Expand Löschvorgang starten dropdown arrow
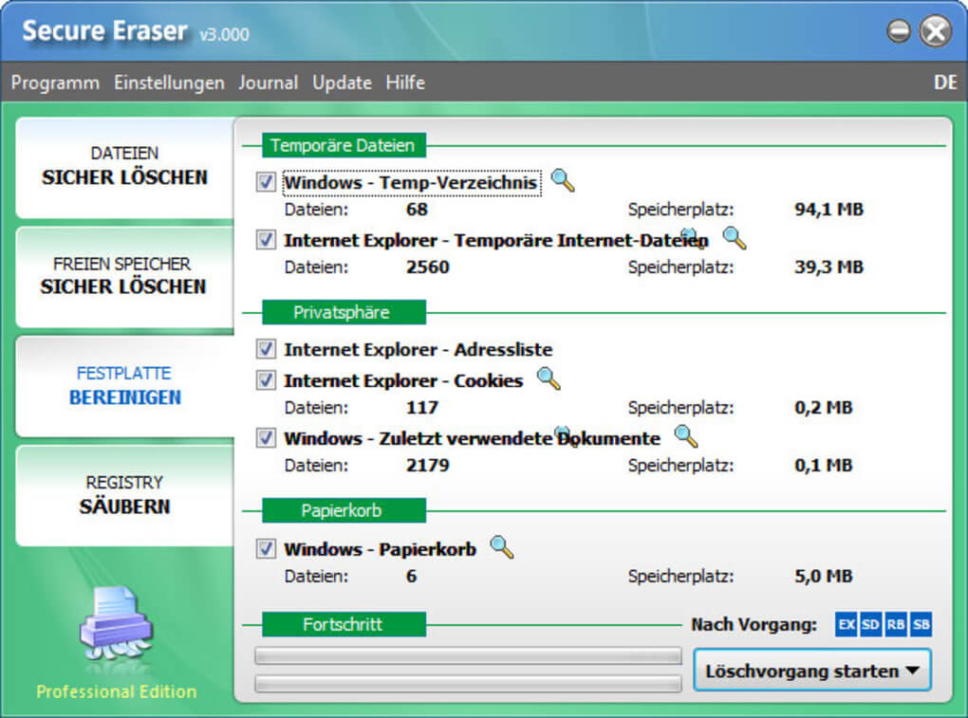 912,671
